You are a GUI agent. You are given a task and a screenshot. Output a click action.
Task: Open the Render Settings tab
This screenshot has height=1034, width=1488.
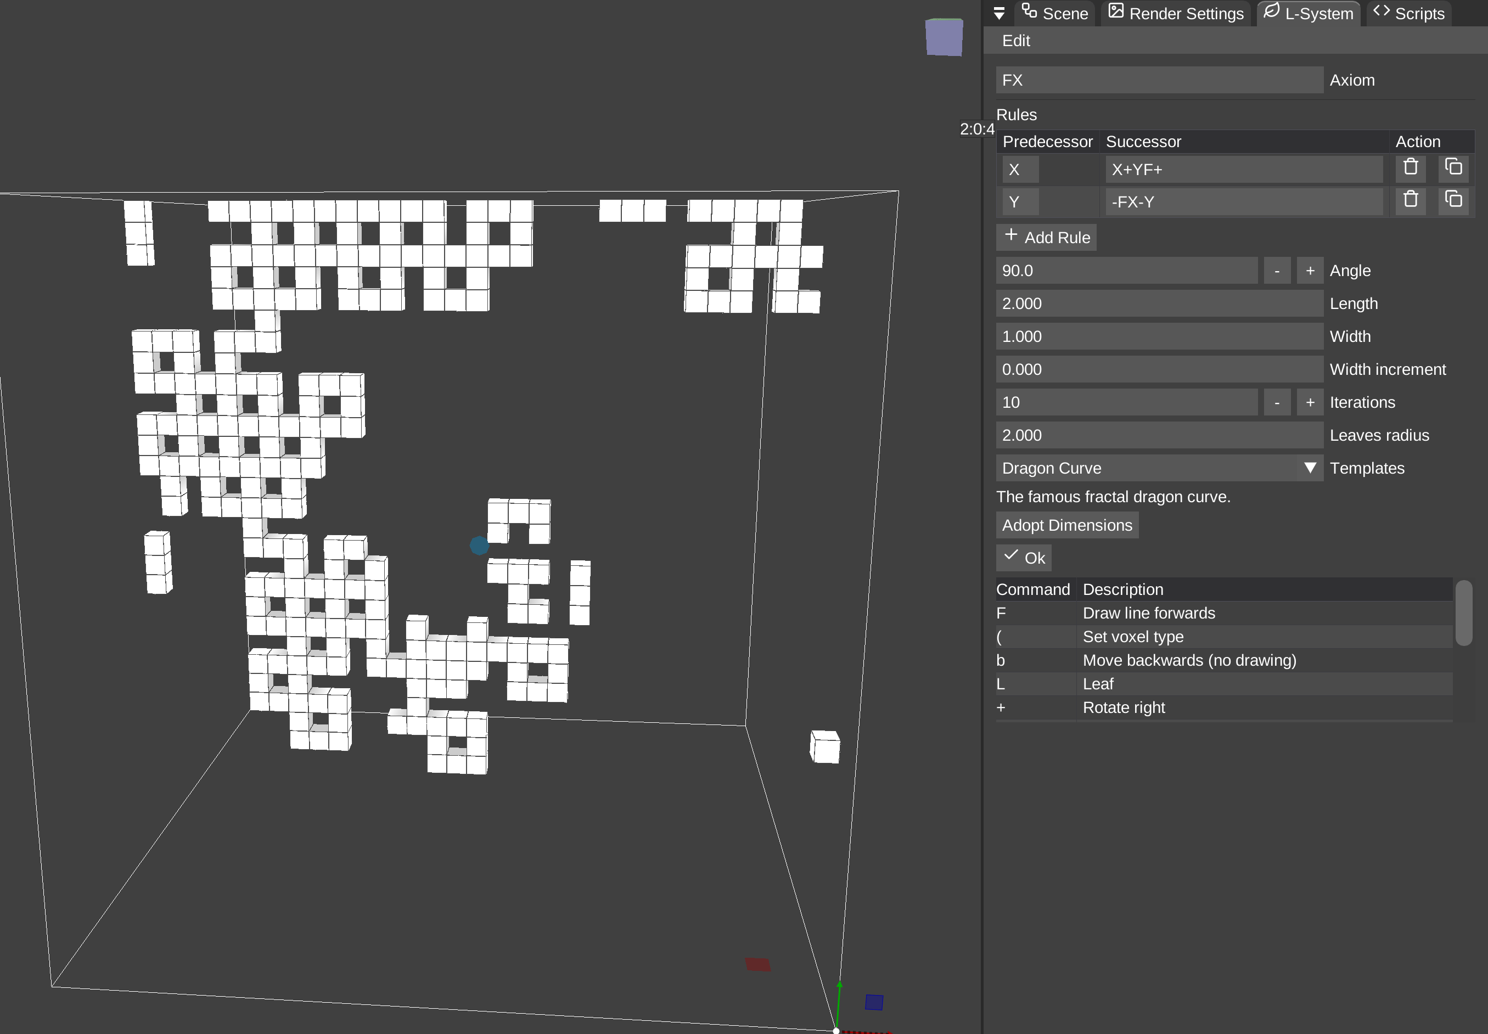[x=1176, y=14]
